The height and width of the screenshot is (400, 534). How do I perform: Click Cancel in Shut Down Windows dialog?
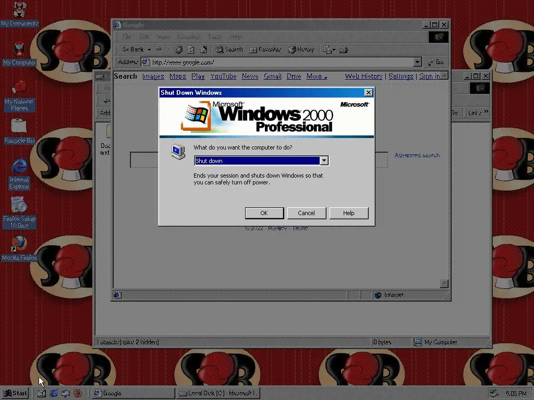click(307, 213)
